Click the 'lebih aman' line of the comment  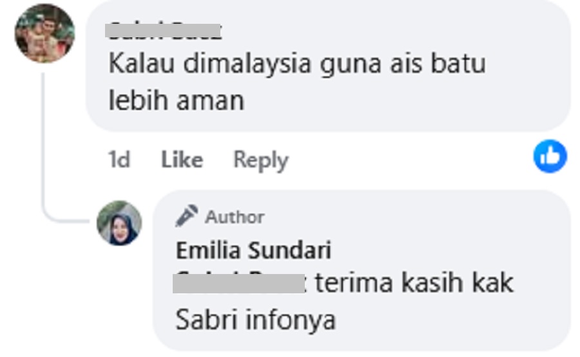(177, 100)
